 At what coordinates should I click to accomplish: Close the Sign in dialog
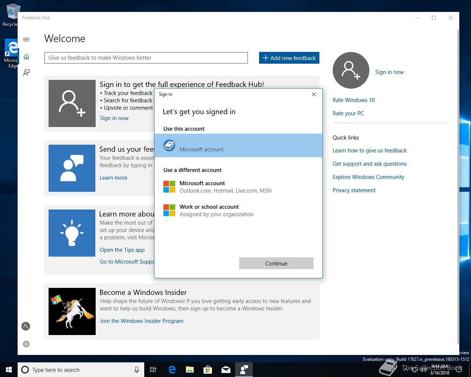[314, 94]
